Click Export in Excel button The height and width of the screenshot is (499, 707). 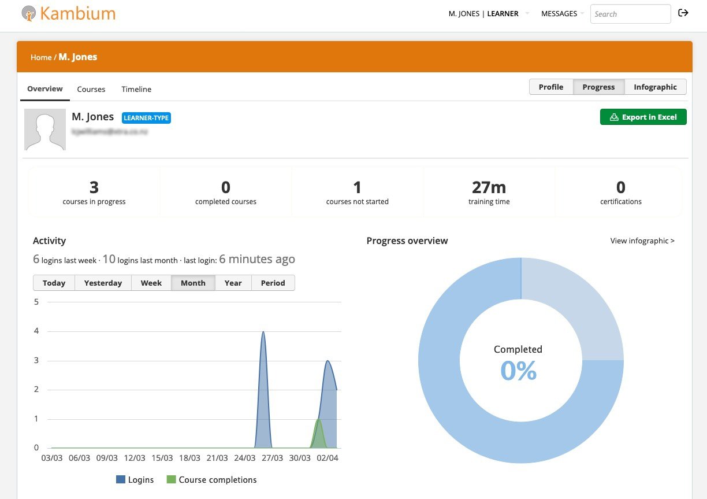coord(643,117)
